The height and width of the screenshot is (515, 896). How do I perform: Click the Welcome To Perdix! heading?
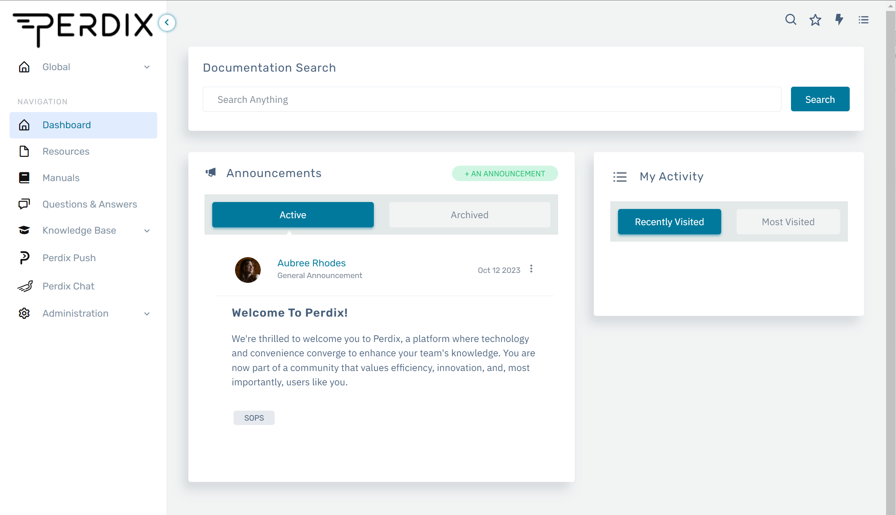(x=290, y=313)
